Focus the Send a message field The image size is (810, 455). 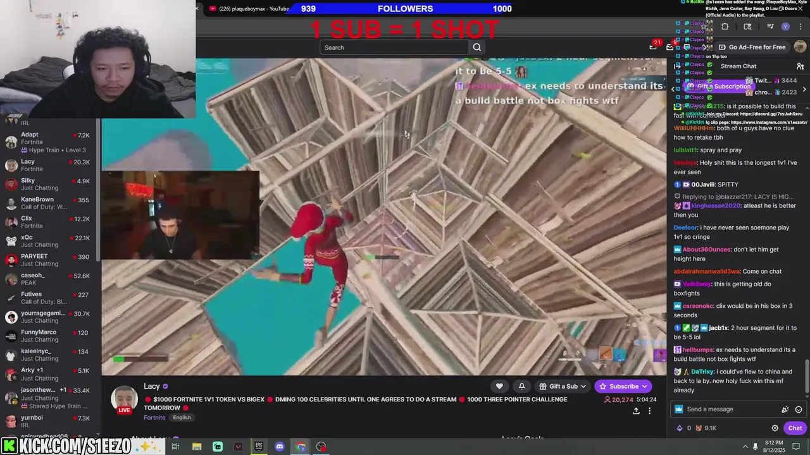pyautogui.click(x=737, y=409)
